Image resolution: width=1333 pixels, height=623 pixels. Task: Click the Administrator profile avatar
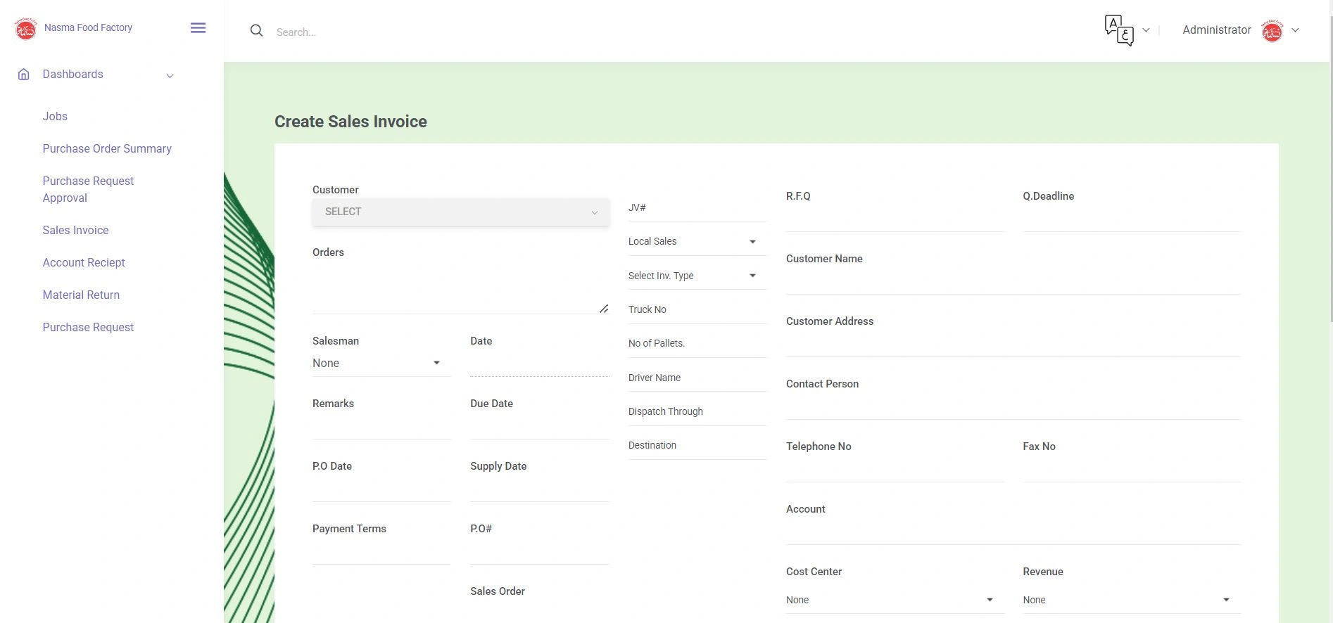[1272, 30]
